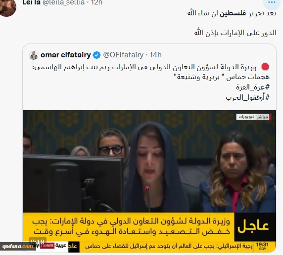The height and width of the screenshot is (255, 283).
Task: Open omar elfatairy display name
Action: (x=66, y=55)
